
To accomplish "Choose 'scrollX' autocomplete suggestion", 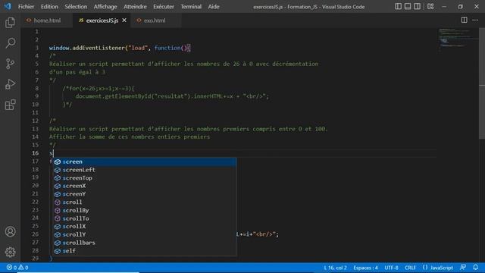I will coord(145,226).
